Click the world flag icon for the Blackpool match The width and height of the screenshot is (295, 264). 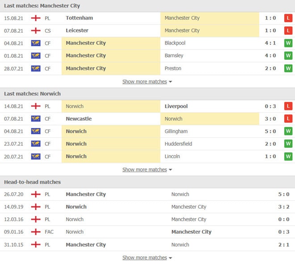(36, 43)
